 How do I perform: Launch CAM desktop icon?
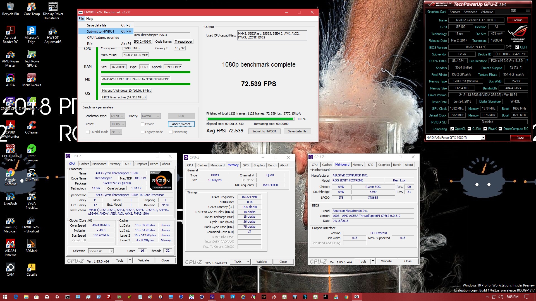pos(10,270)
